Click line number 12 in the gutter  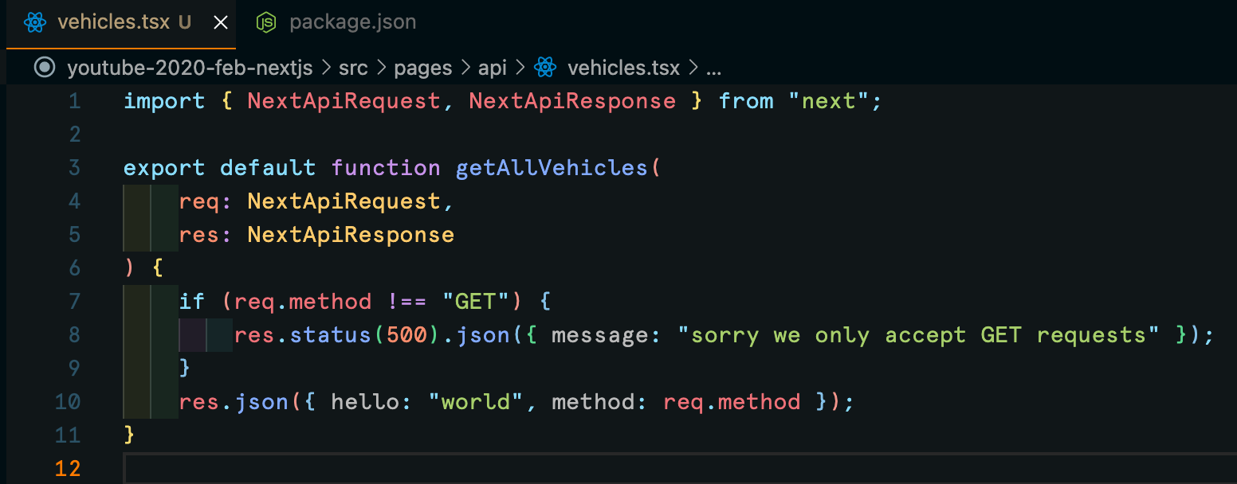tap(68, 469)
